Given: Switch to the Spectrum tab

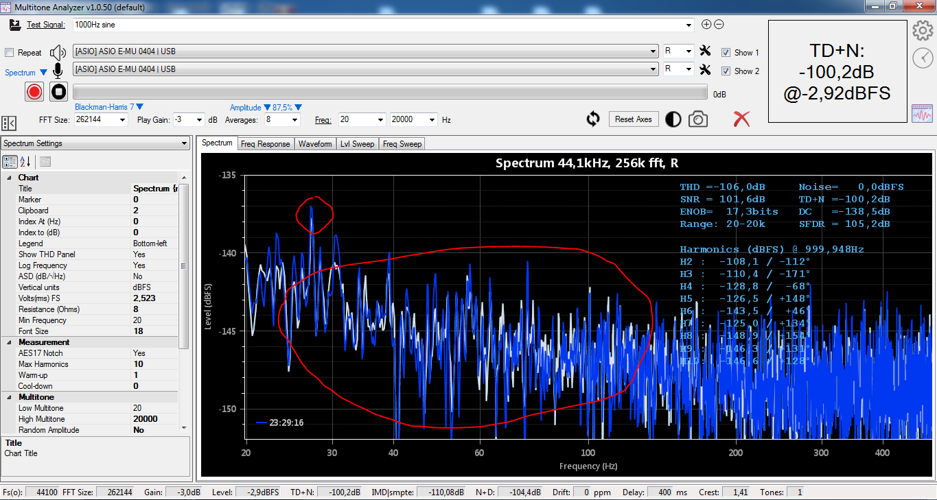Looking at the screenshot, I should (x=218, y=143).
